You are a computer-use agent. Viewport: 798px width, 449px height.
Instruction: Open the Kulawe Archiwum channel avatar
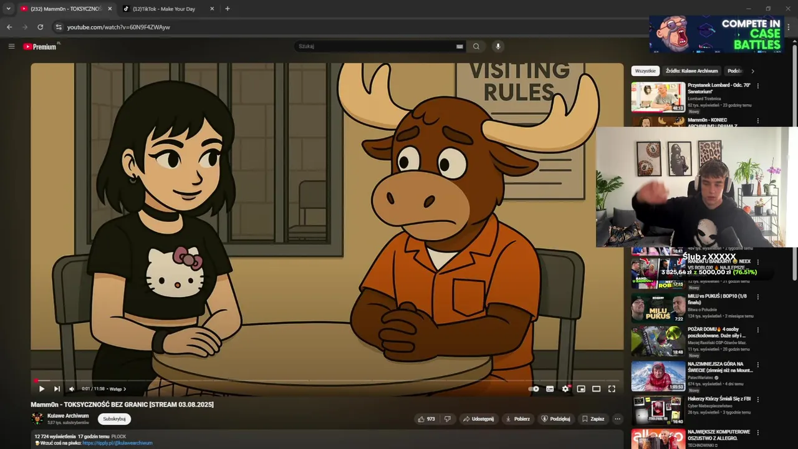click(37, 418)
